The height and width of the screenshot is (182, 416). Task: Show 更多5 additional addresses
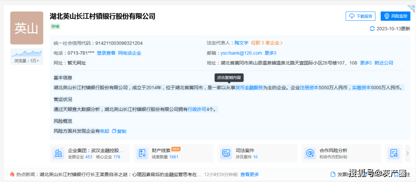tap(366, 63)
